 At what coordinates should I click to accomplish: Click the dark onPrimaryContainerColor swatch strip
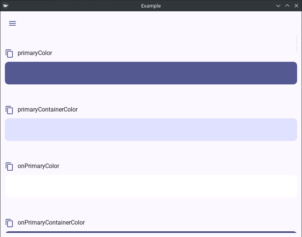coord(151,232)
